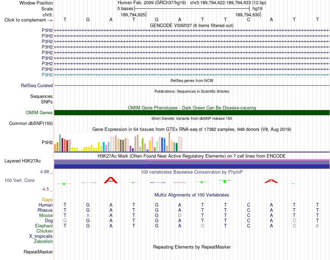Open '100 vertebrates Basewise Conservation by PhyloP' title
Image resolution: width=330 pixels, height=260 pixels.
192,172
